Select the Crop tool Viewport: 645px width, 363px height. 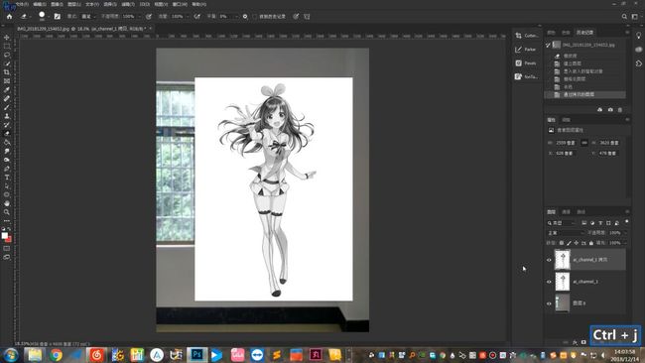pyautogui.click(x=7, y=72)
